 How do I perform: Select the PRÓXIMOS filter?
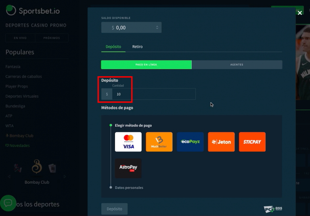point(52,38)
